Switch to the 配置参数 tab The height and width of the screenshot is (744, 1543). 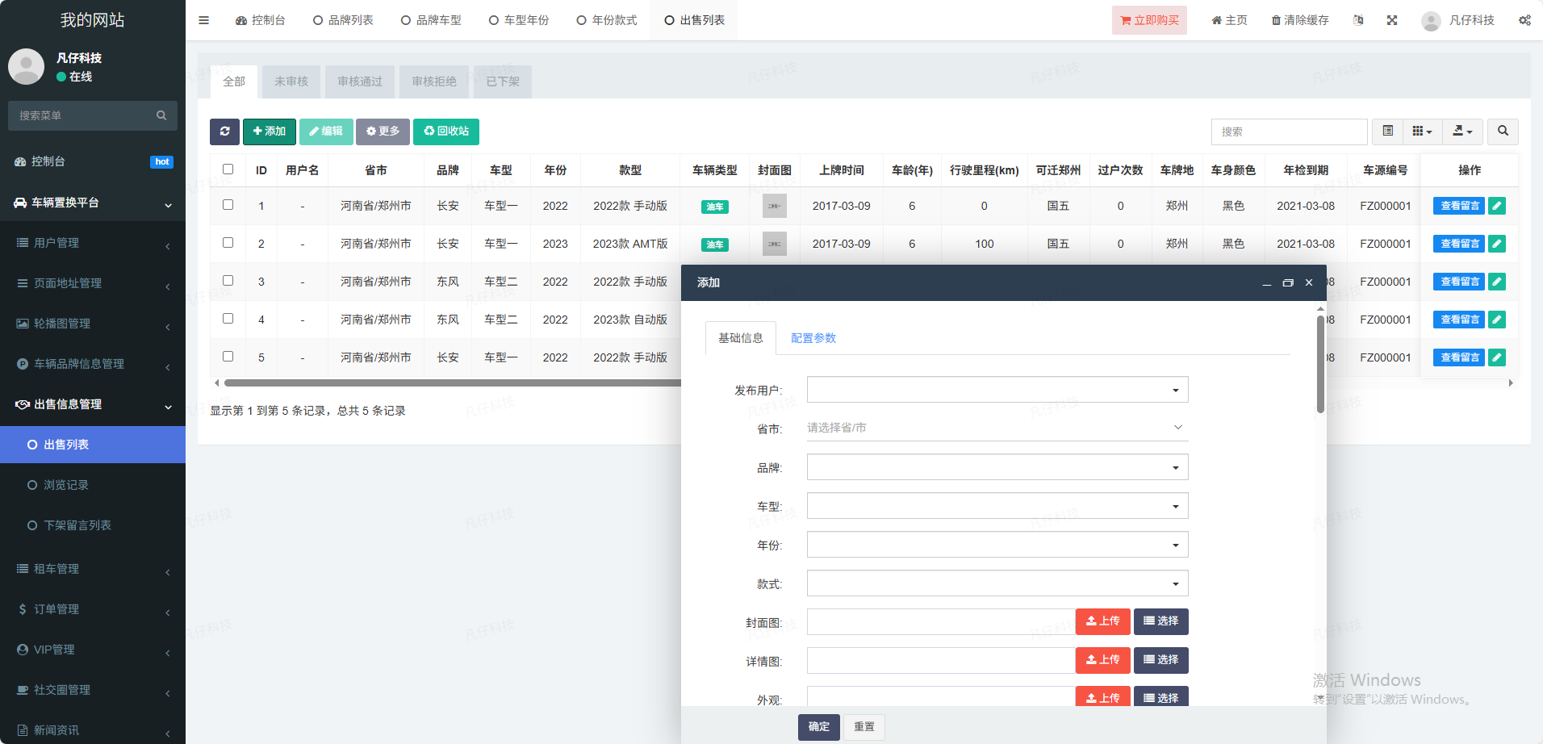point(813,338)
